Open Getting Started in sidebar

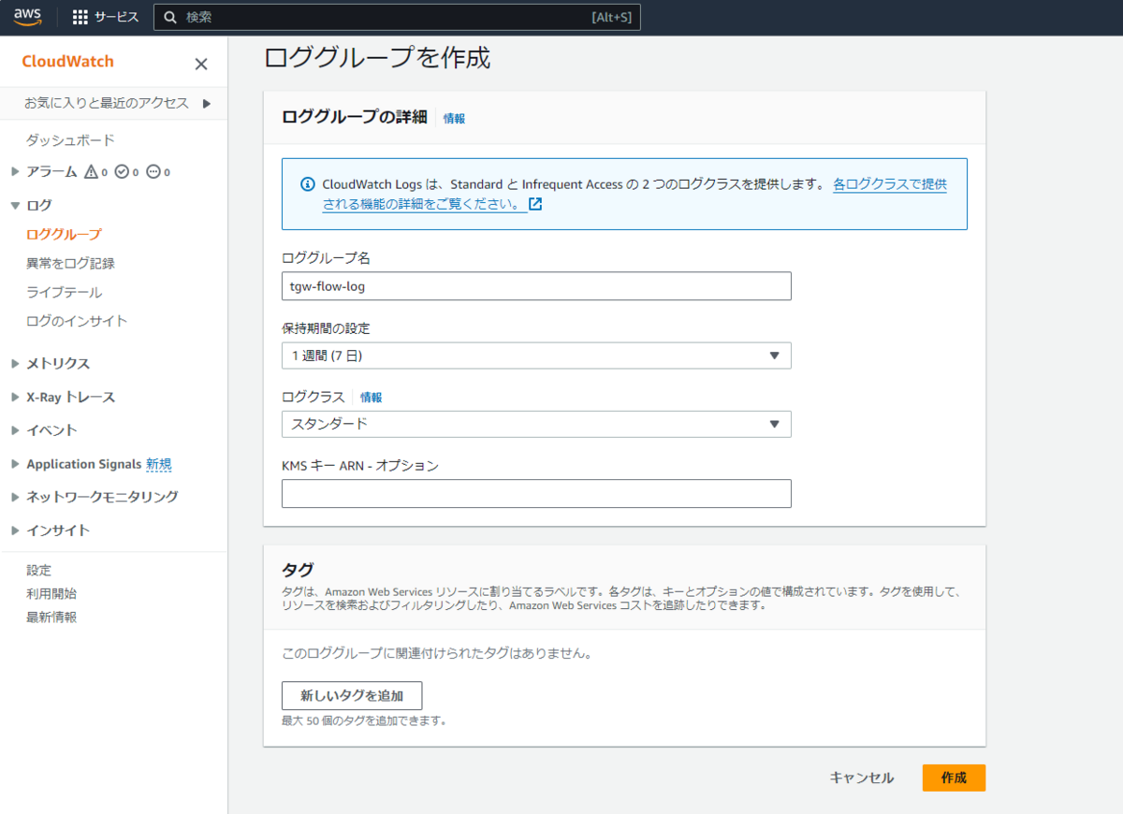(x=51, y=593)
